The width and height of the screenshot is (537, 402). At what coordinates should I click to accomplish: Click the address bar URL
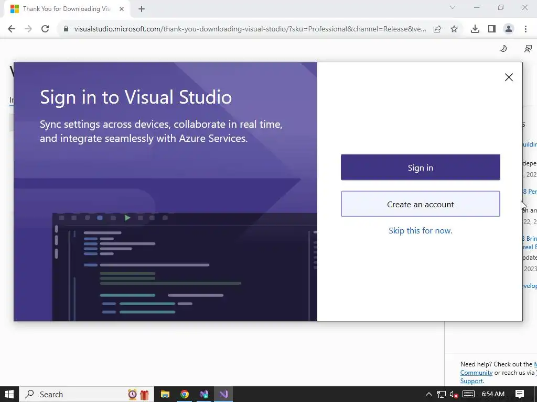point(250,29)
